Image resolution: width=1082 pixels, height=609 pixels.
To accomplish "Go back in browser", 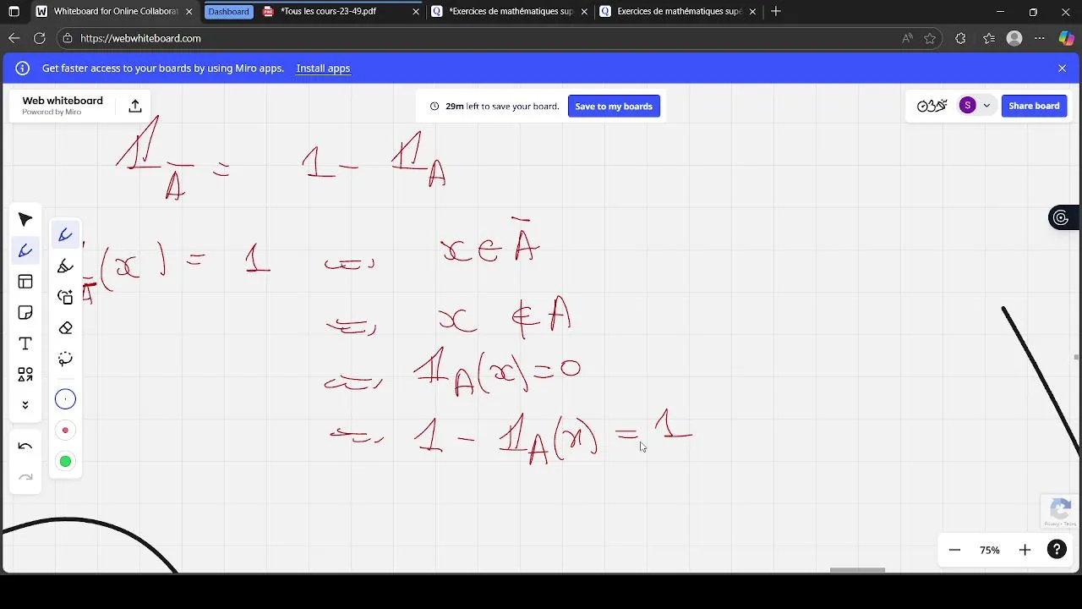I will (x=14, y=38).
